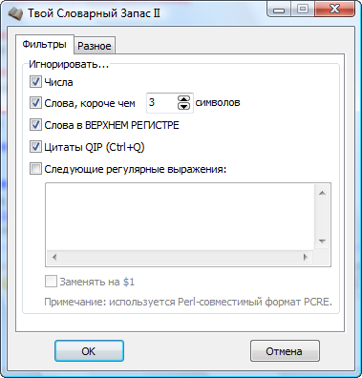Click the Отмена button
Image resolution: width=362 pixels, height=378 pixels.
coord(285,350)
